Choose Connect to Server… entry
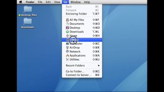The image size is (164, 92). click(82, 75)
